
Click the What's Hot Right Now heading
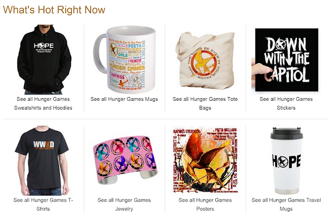(54, 10)
